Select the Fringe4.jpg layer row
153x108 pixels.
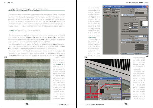coord(111,14)
